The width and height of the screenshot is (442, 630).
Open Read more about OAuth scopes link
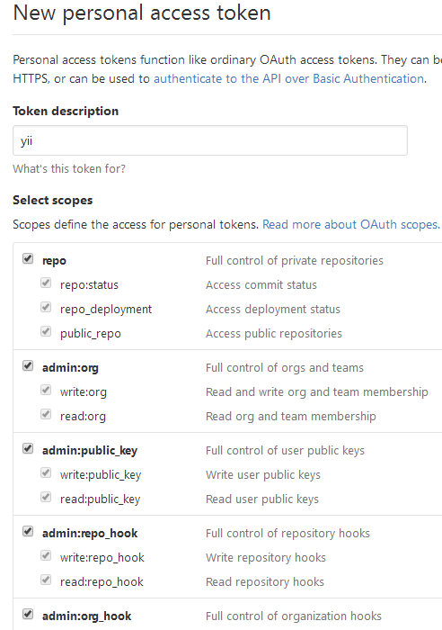click(x=351, y=224)
